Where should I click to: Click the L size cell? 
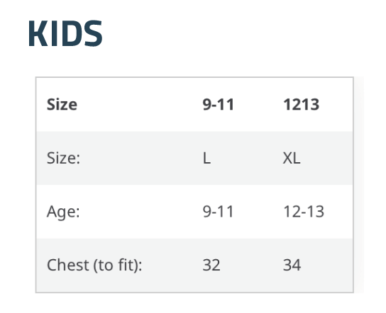click(x=206, y=158)
